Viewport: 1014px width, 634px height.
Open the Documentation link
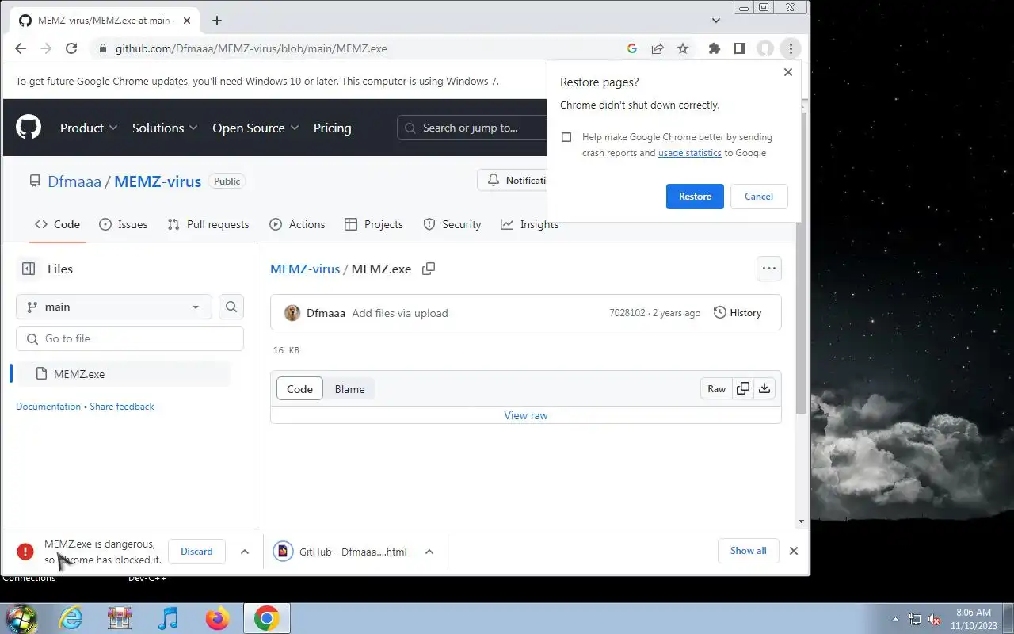(x=48, y=407)
